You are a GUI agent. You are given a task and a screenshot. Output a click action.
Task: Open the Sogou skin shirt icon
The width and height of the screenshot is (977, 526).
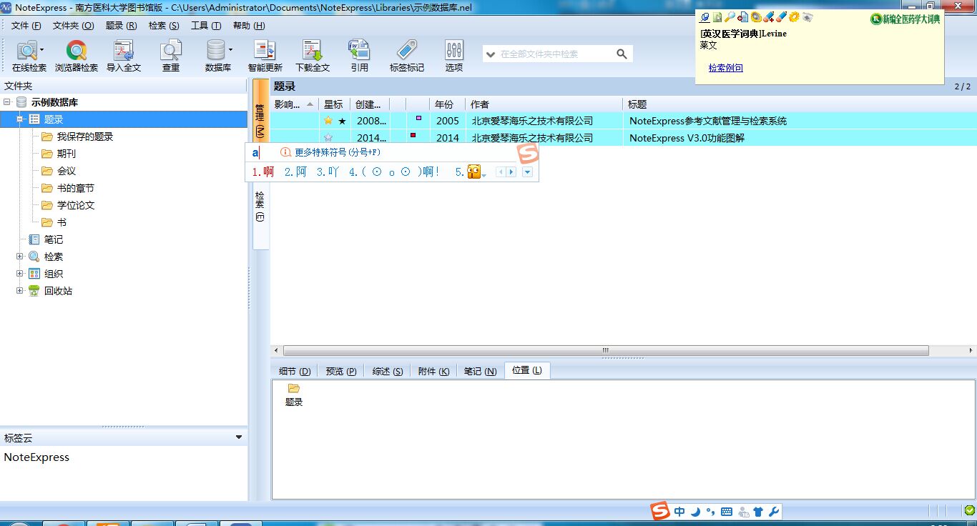(x=758, y=512)
